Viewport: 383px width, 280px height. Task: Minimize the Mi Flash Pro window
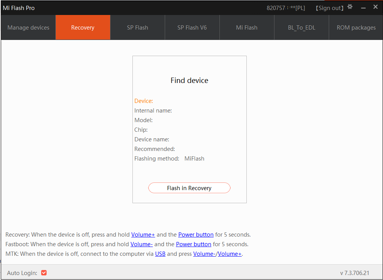point(363,8)
